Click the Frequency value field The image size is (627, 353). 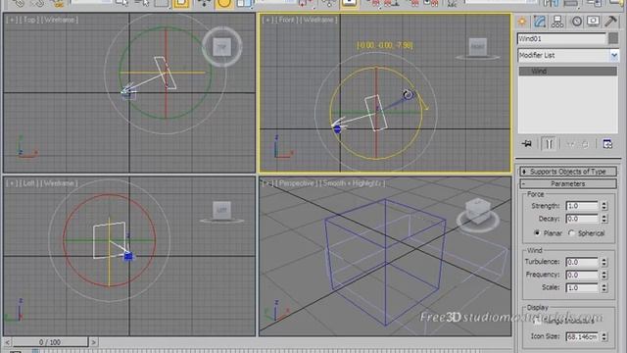click(x=582, y=275)
